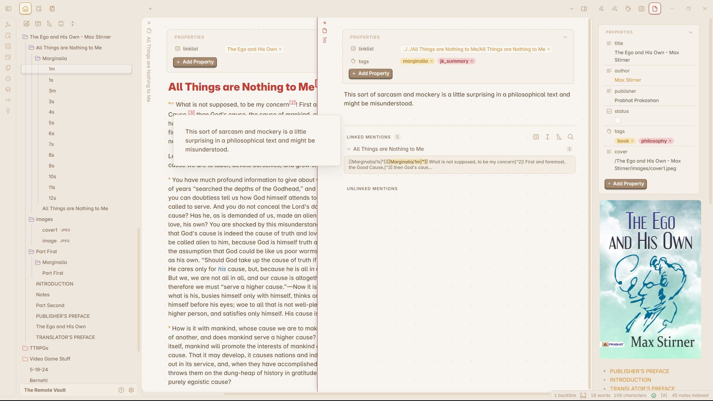Toggle show more context in mentions

click(x=547, y=137)
